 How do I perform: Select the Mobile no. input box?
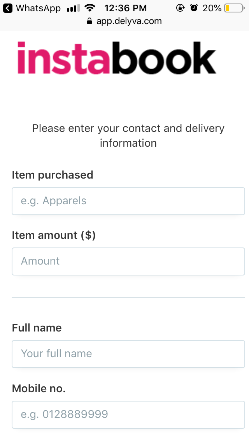tap(128, 415)
